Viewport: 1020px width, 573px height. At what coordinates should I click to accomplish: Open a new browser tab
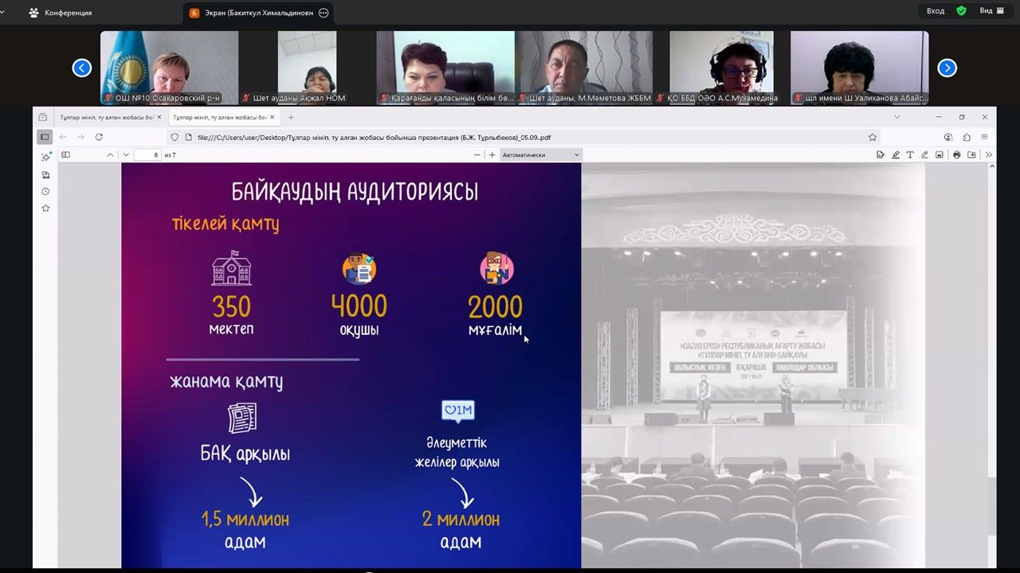(291, 117)
